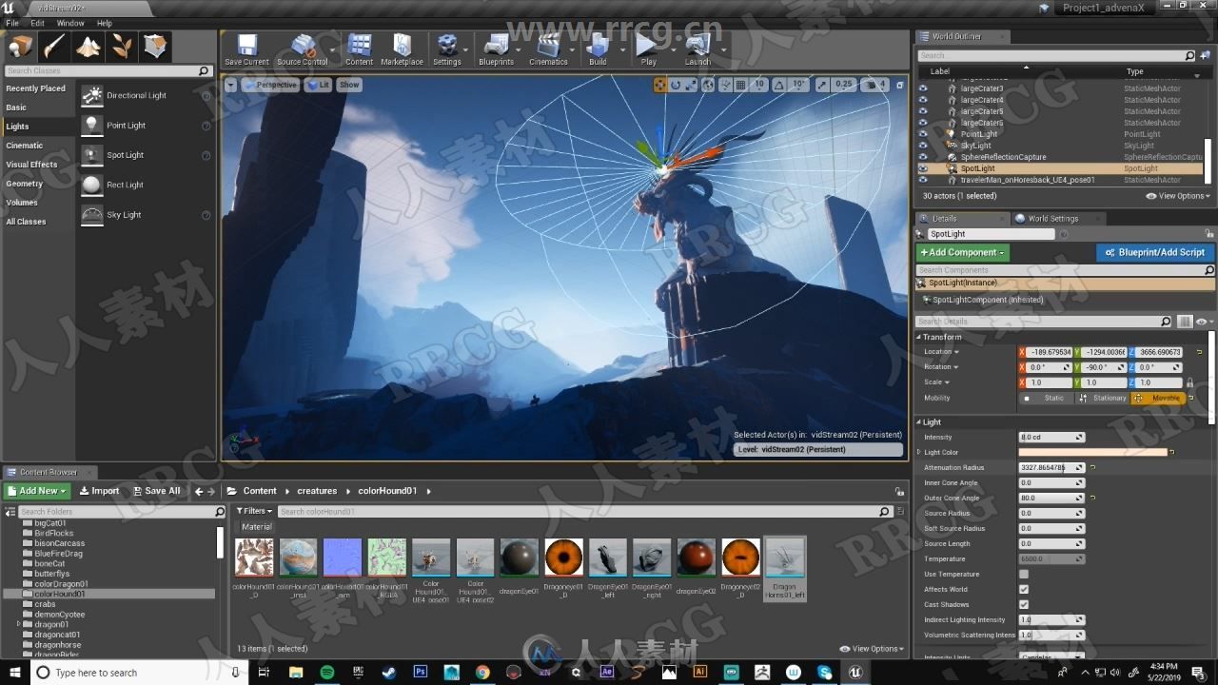Maximize or restore the viewport icon

tap(901, 85)
